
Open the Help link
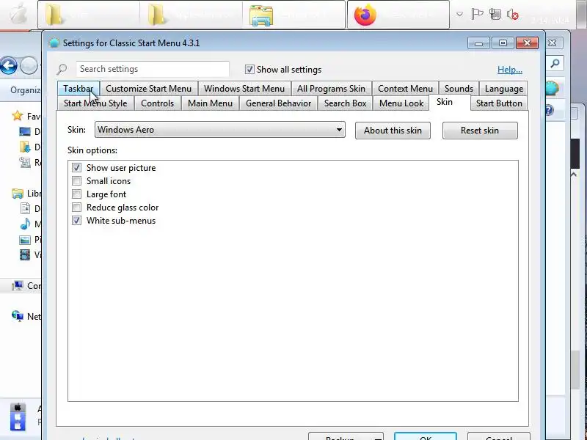(x=509, y=70)
